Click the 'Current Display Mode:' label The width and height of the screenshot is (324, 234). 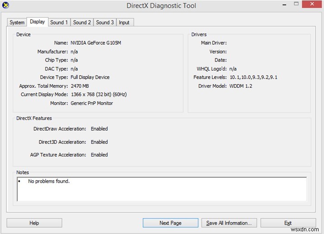tap(44, 95)
